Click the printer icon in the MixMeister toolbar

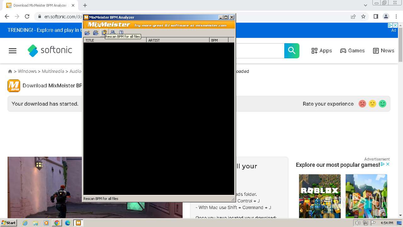click(x=113, y=32)
